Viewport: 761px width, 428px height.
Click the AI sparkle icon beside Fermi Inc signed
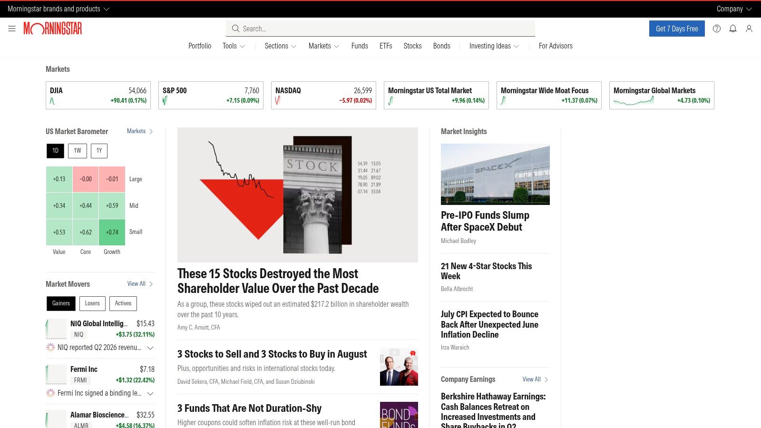(50, 393)
